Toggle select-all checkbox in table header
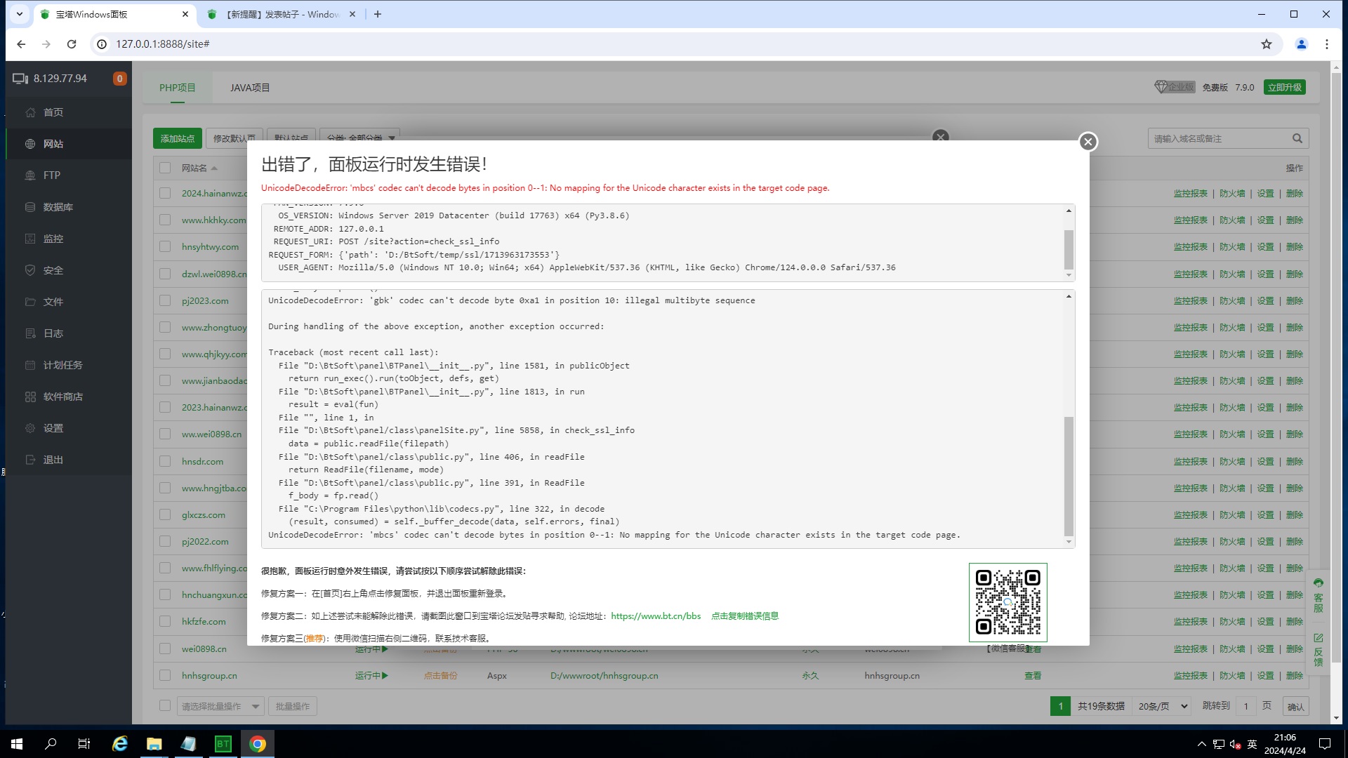The height and width of the screenshot is (758, 1348). pos(165,168)
